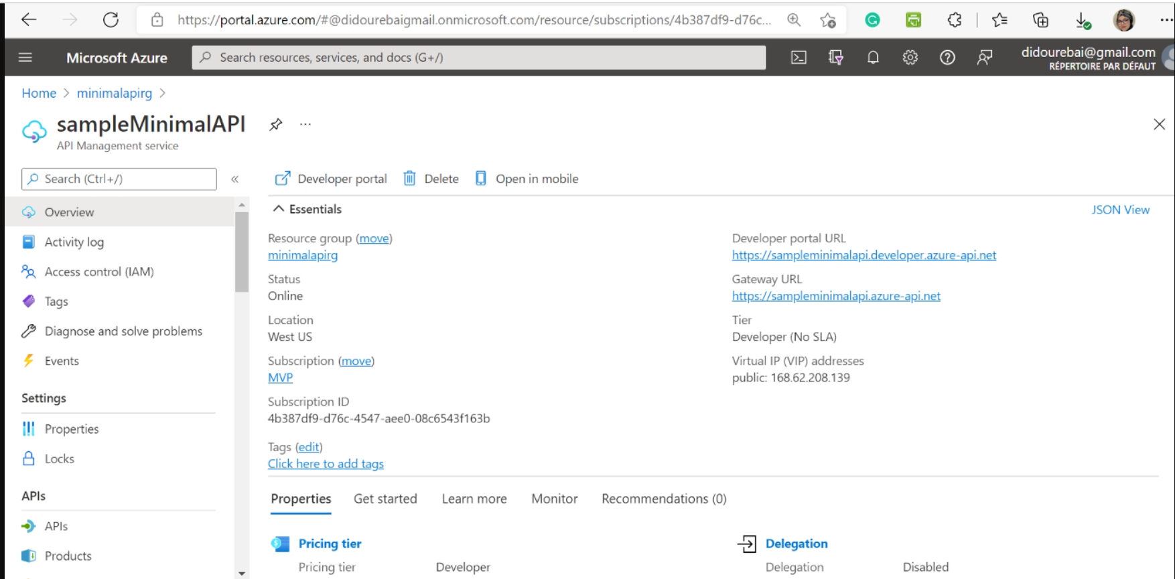Open more options ellipsis beside sampleMinimalAPI
This screenshot has height=579, width=1175.
[305, 125]
